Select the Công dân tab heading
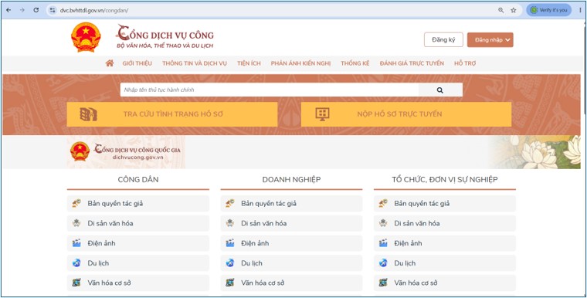 click(138, 179)
